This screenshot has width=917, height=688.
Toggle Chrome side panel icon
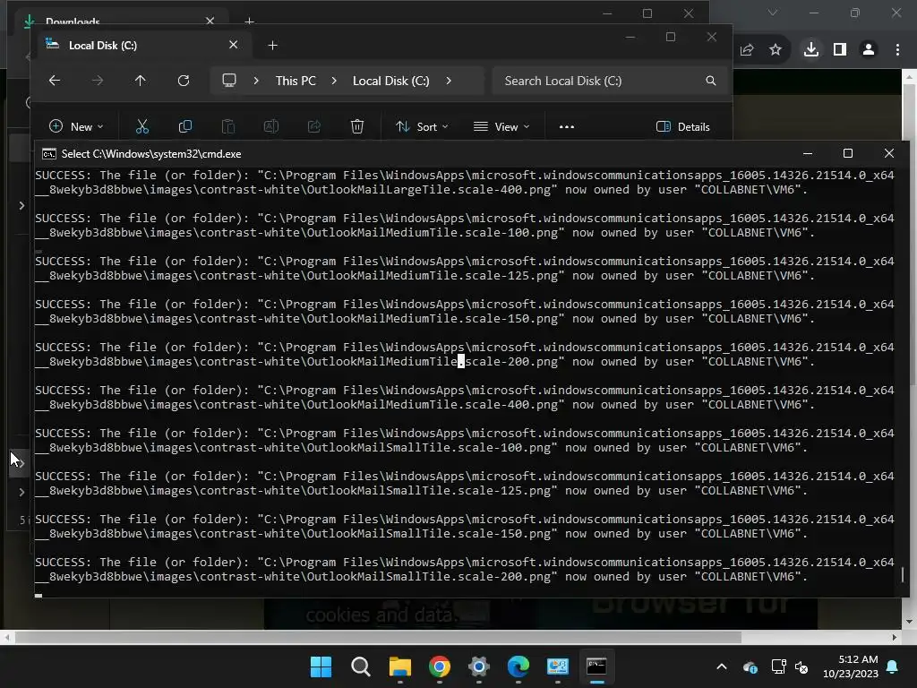pos(840,50)
